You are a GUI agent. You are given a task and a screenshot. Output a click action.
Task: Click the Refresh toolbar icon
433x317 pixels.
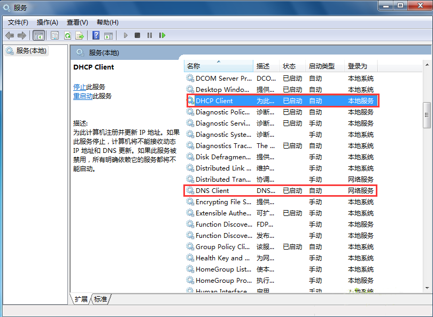pos(67,35)
